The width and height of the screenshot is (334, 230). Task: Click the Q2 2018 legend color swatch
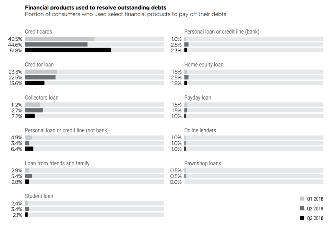(x=302, y=208)
